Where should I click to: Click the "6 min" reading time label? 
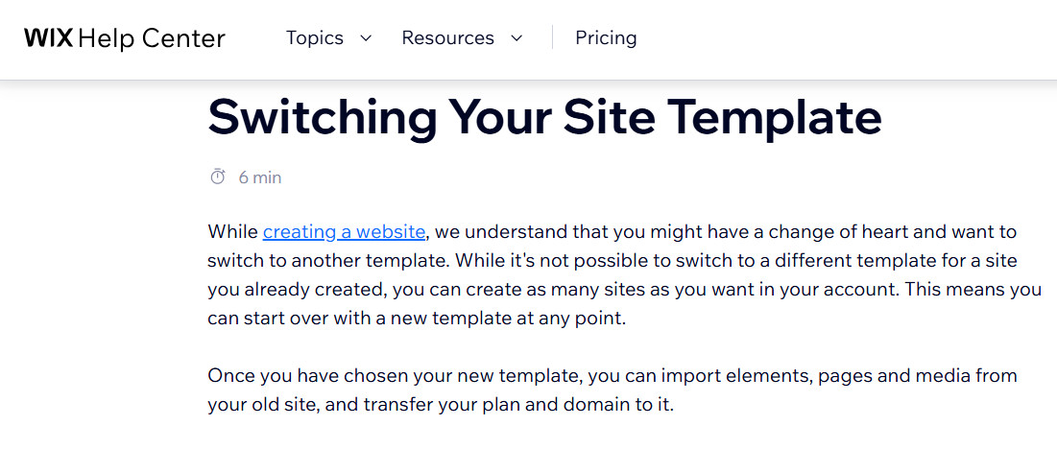click(260, 177)
